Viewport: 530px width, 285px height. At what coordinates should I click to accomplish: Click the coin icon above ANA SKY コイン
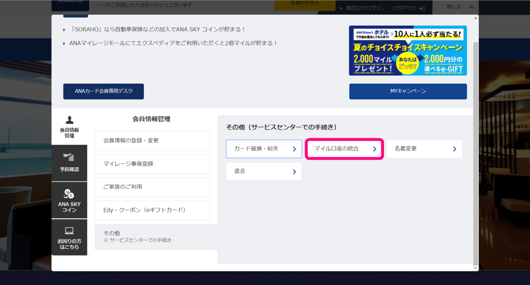tap(69, 194)
